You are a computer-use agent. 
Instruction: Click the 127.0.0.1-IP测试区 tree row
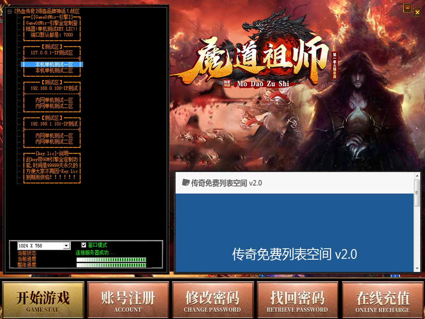52,53
